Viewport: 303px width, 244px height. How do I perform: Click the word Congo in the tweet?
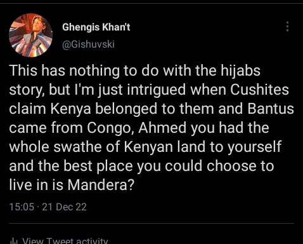(110, 128)
